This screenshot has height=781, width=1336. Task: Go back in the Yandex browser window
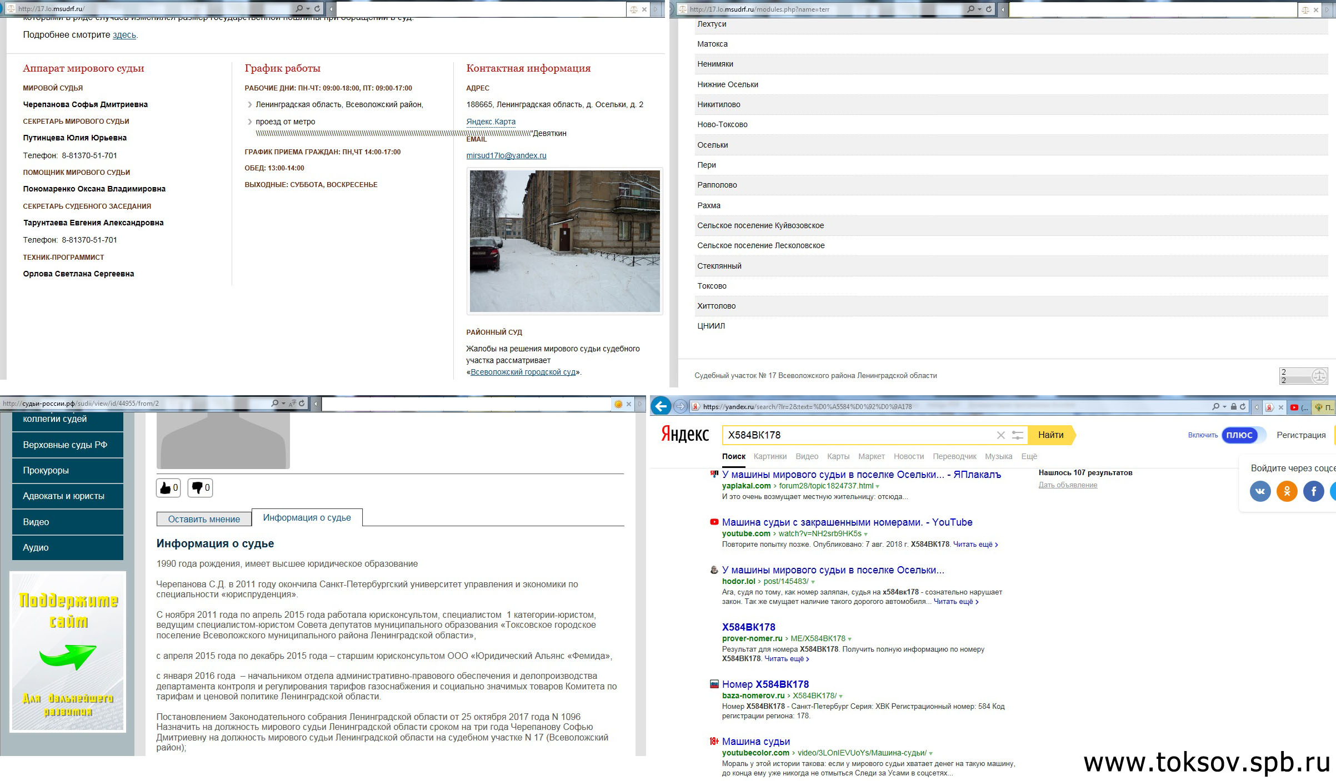(661, 406)
